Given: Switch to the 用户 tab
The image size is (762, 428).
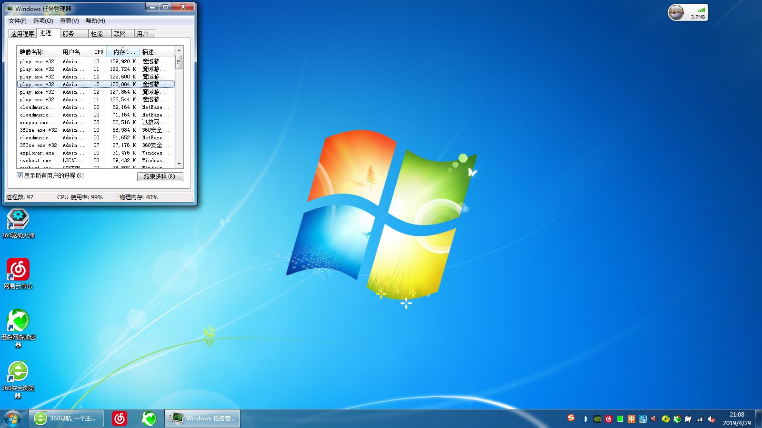Looking at the screenshot, I should coord(145,34).
